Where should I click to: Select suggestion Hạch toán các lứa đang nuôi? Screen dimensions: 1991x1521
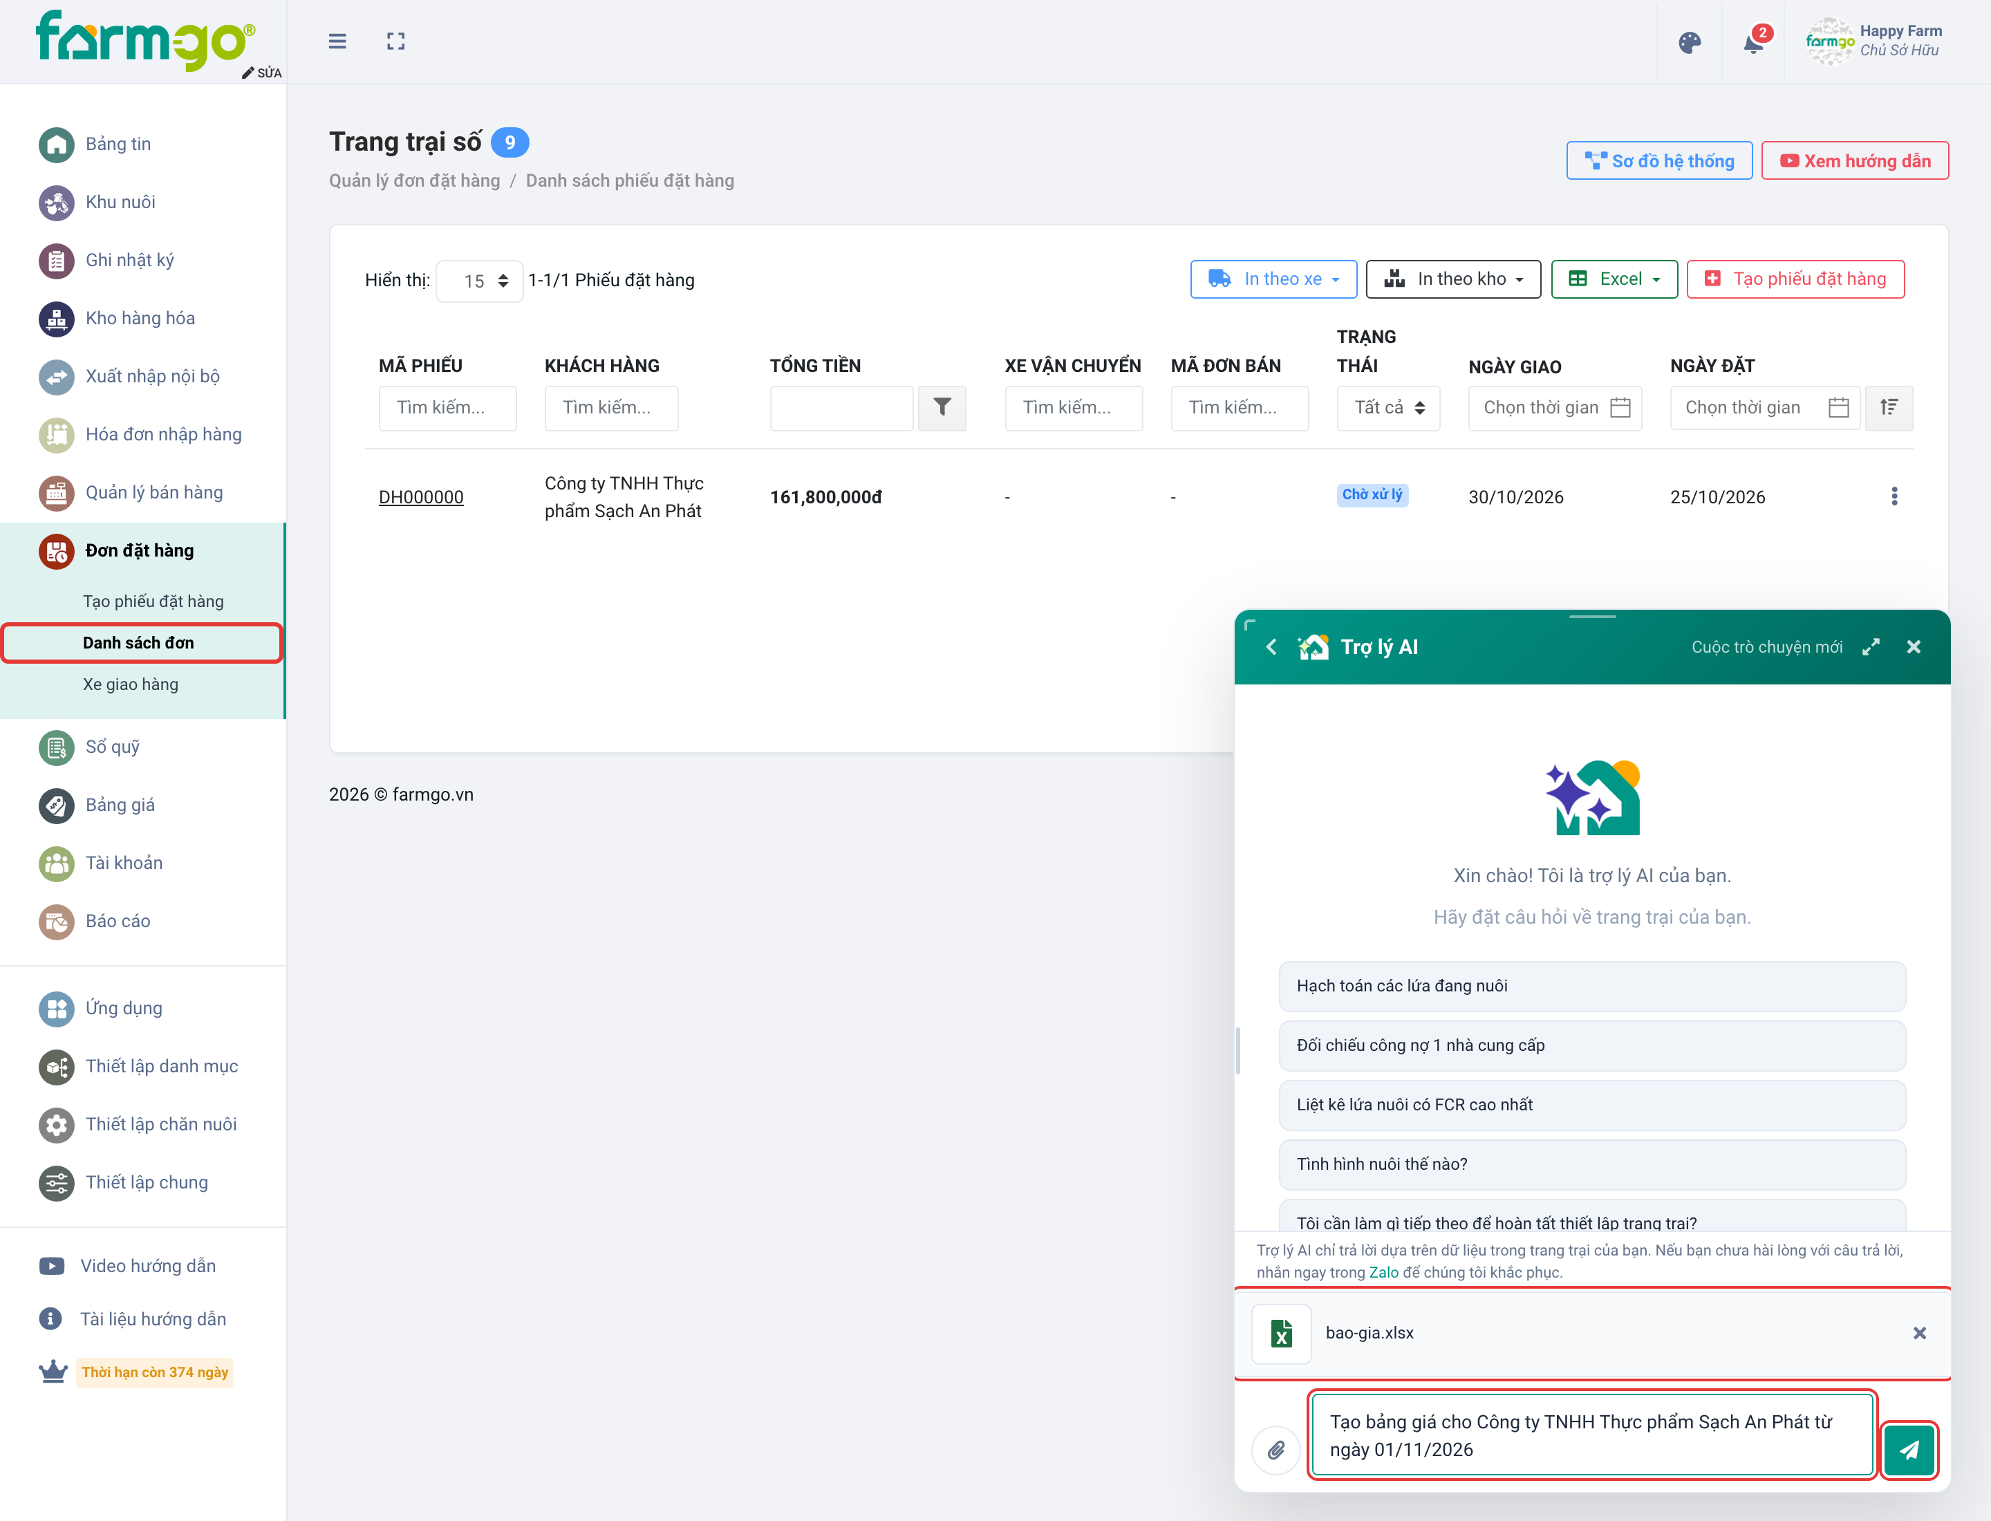(x=1591, y=986)
